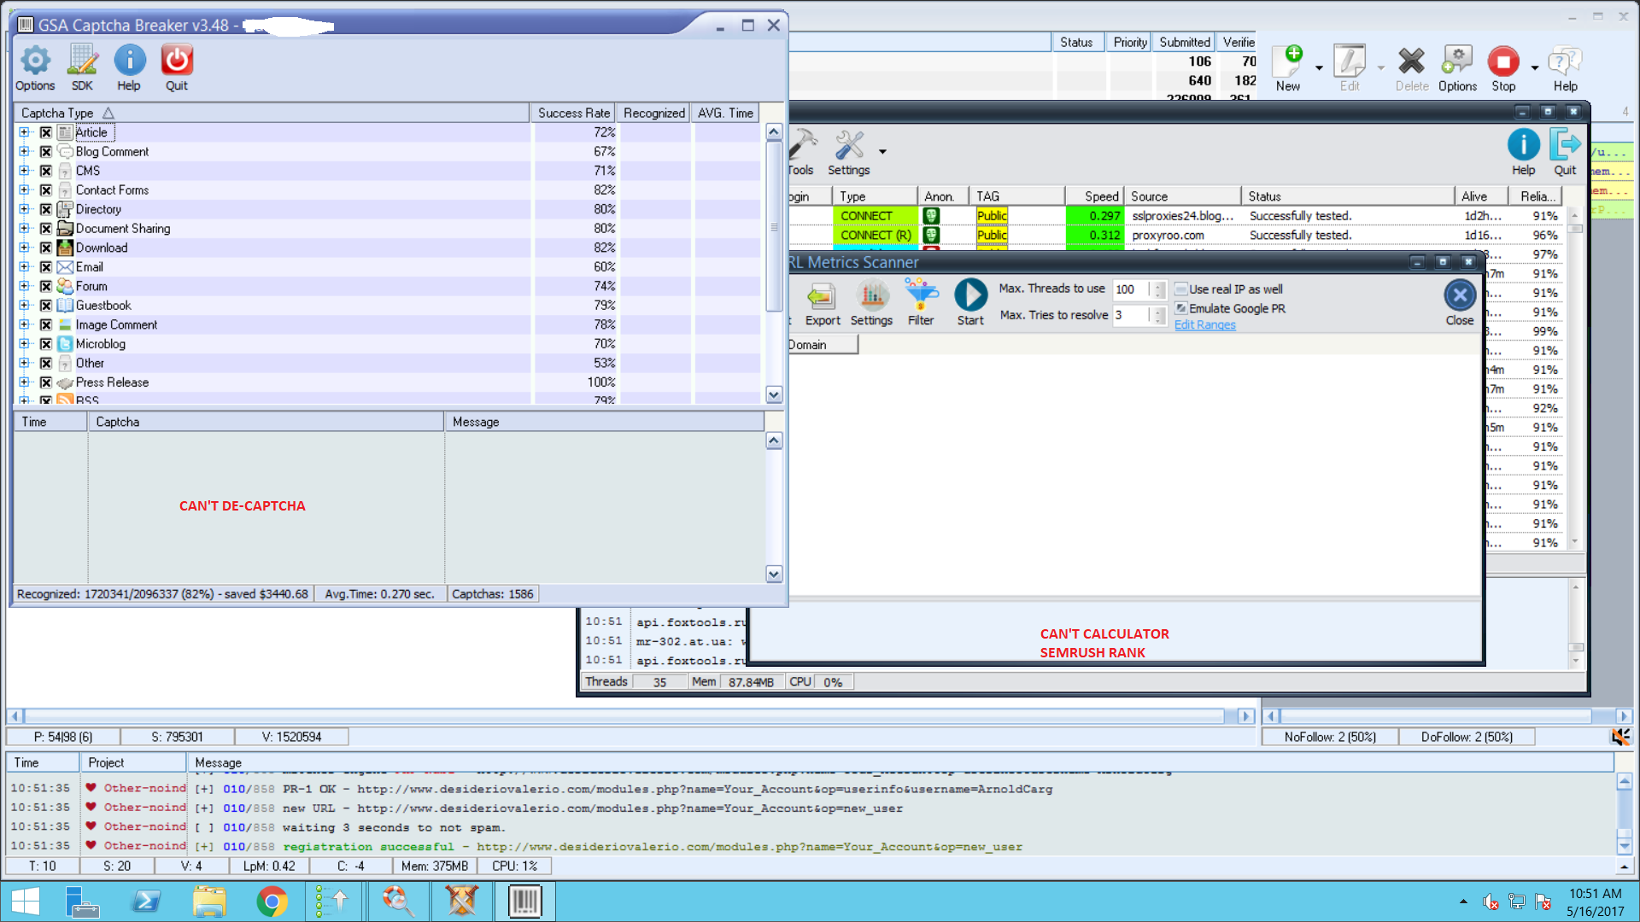Screen dimensions: 1640x922
Task: Expand the Document Sharing tree node
Action: point(24,229)
